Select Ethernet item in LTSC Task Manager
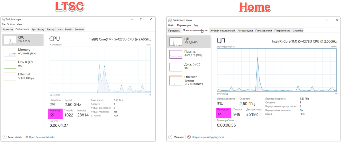 click(23, 76)
